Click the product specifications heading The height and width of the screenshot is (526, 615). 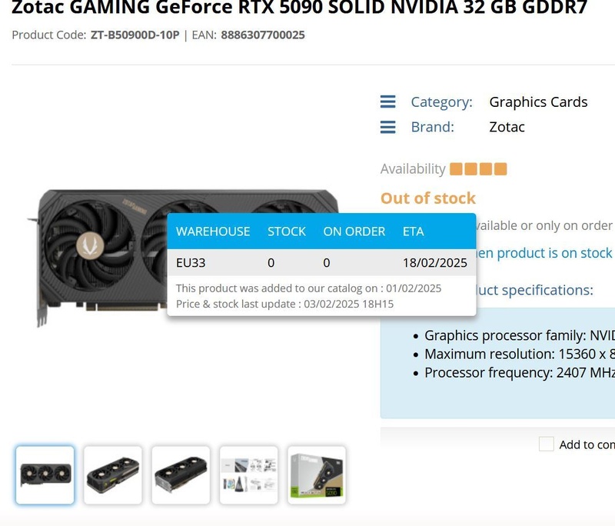click(534, 290)
